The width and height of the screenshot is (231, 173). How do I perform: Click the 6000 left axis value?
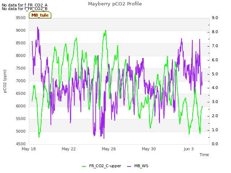(21, 106)
